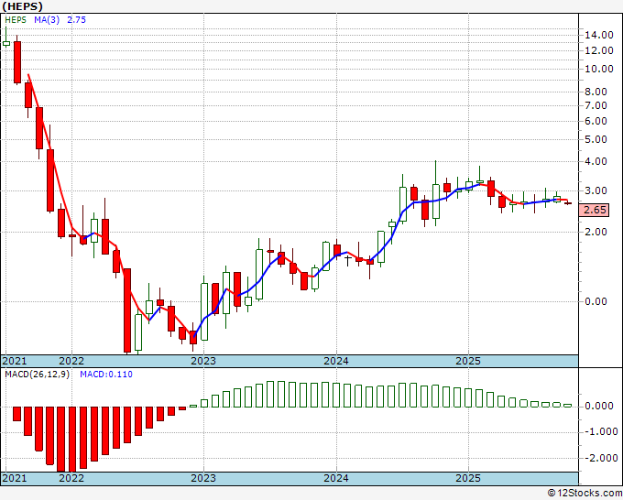This screenshot has height=500, width=623.
Task: Click the 12.00 price axis label
Action: 599,50
